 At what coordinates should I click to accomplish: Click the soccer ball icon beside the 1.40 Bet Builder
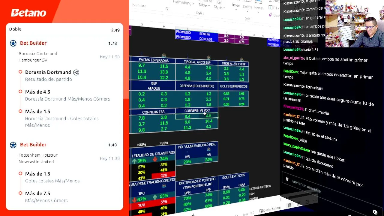coord(13,145)
